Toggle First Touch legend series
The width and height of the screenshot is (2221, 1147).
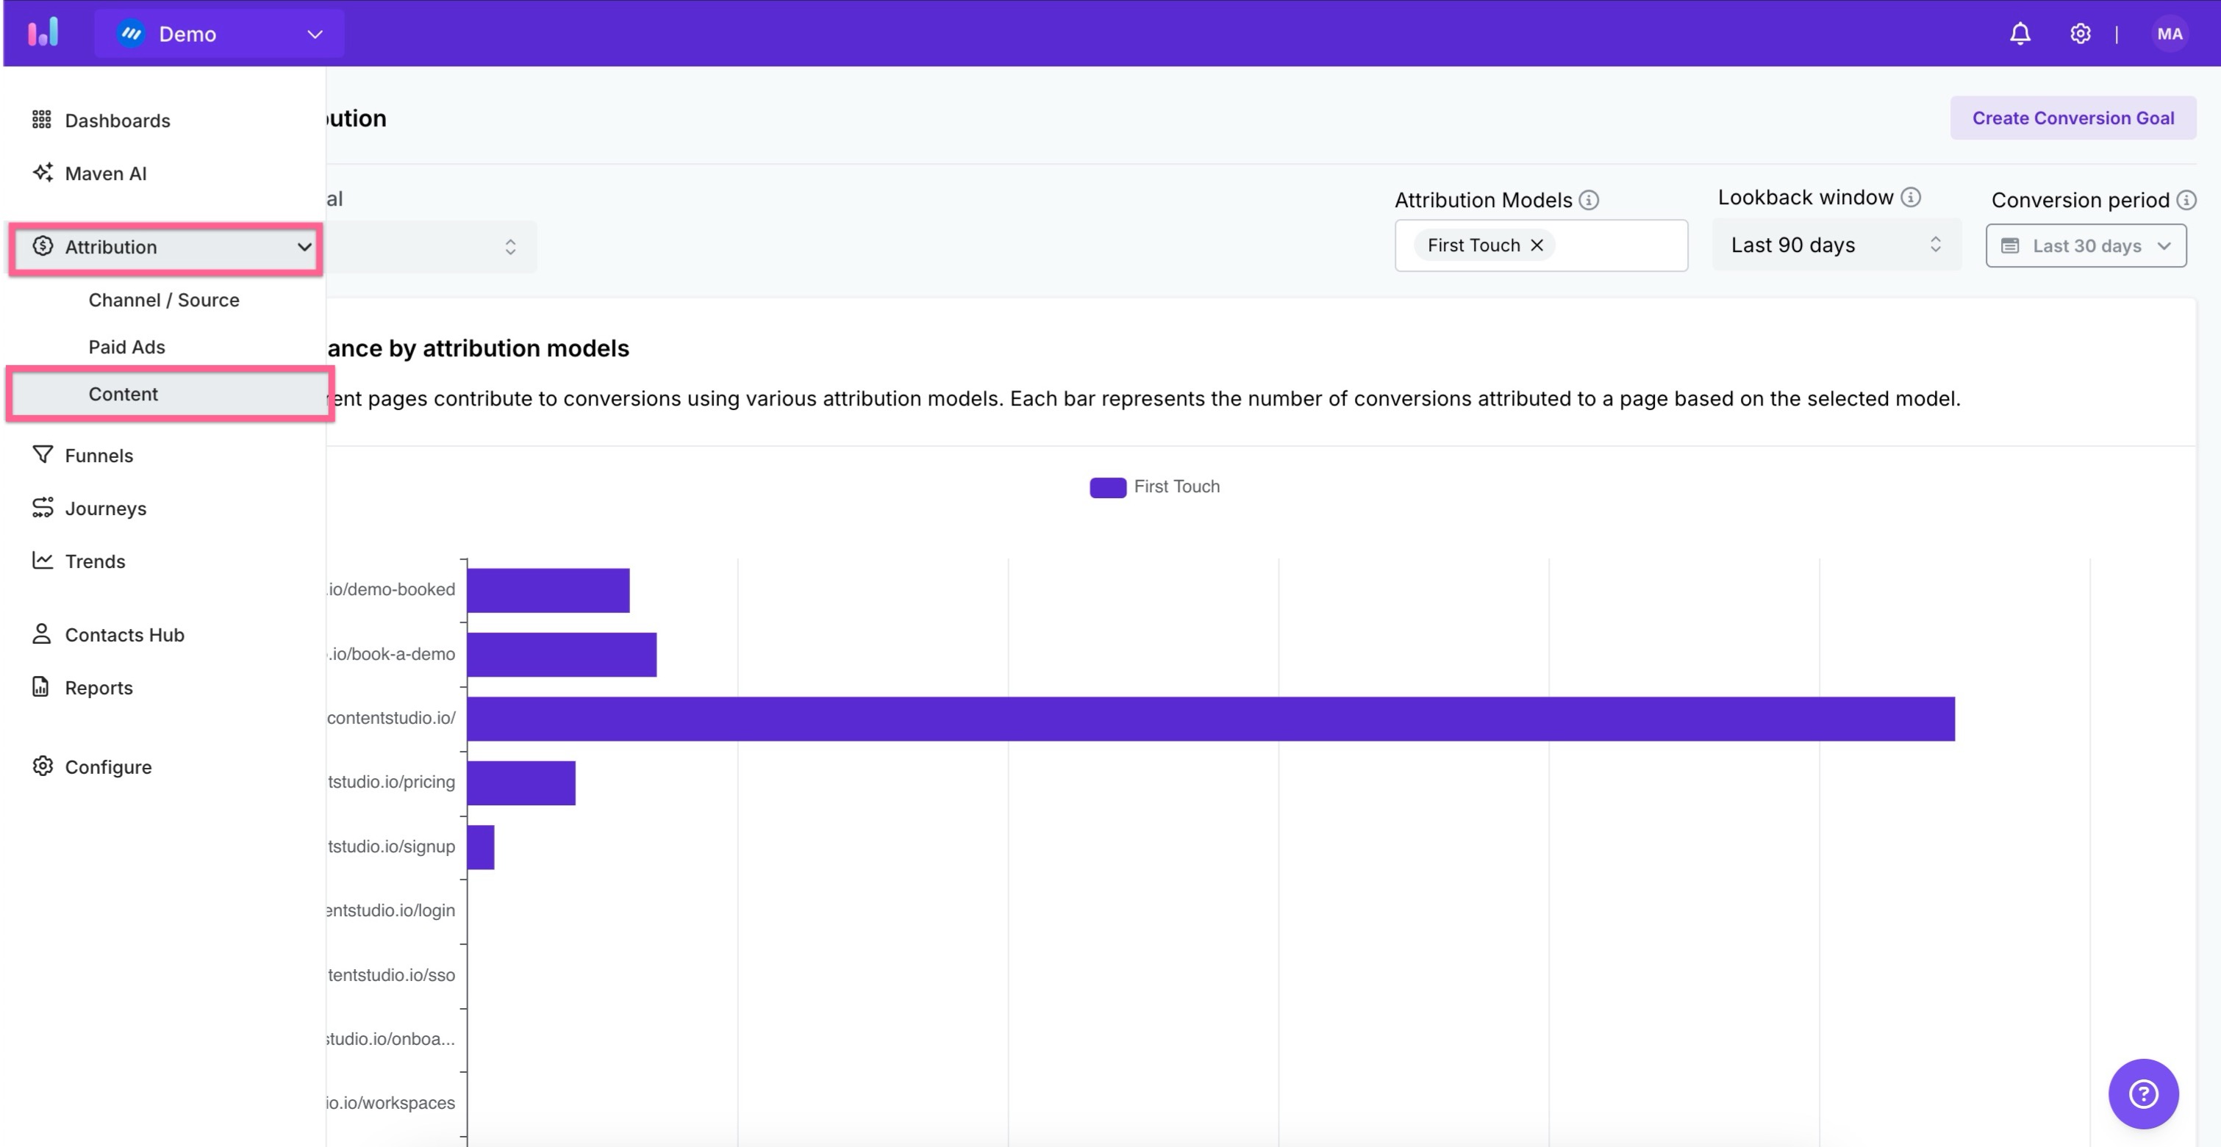pyautogui.click(x=1154, y=487)
